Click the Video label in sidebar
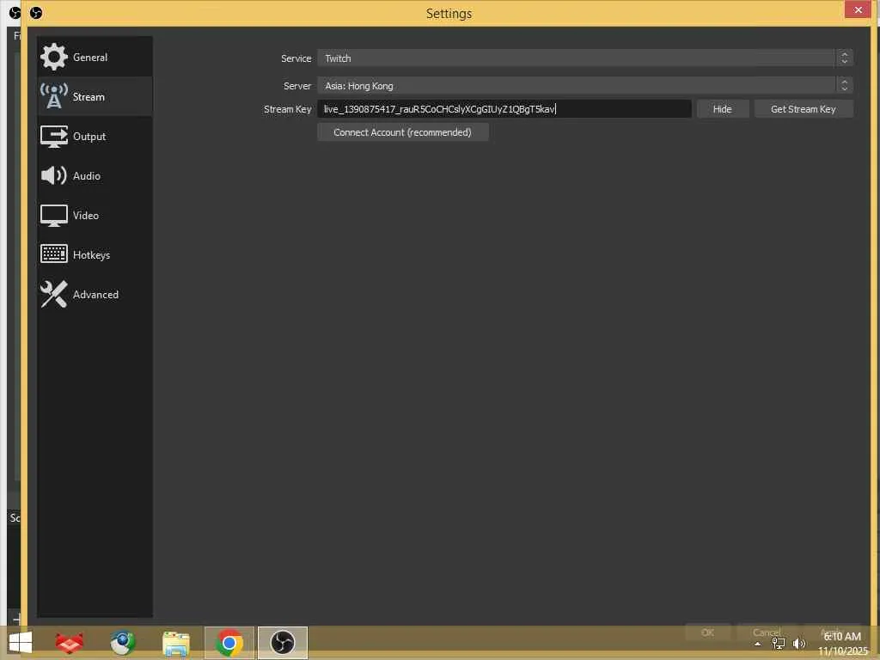The image size is (880, 660). coord(86,216)
